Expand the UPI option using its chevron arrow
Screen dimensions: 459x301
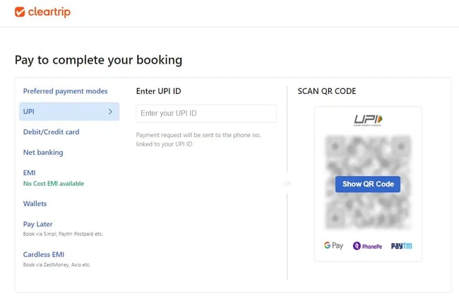tap(110, 112)
